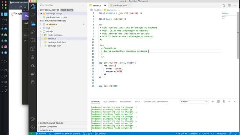Reload the page in the browser window
The height and width of the screenshot is (135, 240).
21,7
